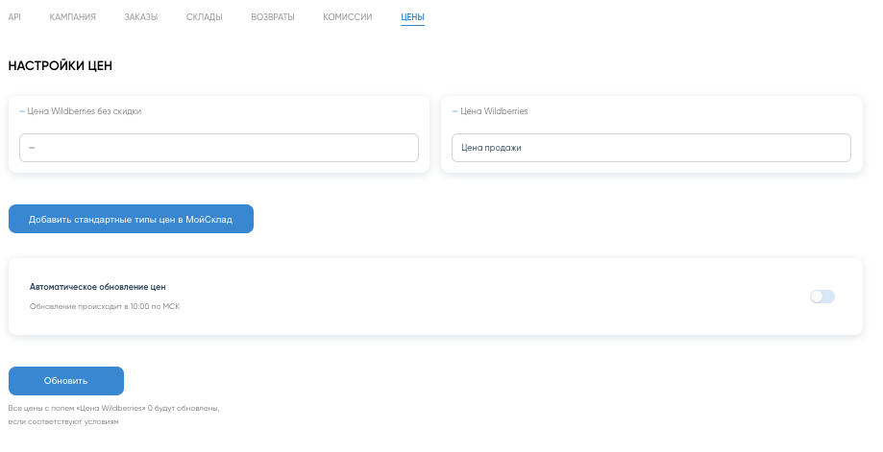Open Цена Wildberries без скидки dropdown
883x452 pixels.
[x=219, y=148]
